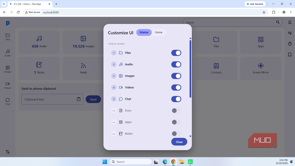
Task: Open Microsoft Edge from the taskbar
Action: (x=165, y=162)
